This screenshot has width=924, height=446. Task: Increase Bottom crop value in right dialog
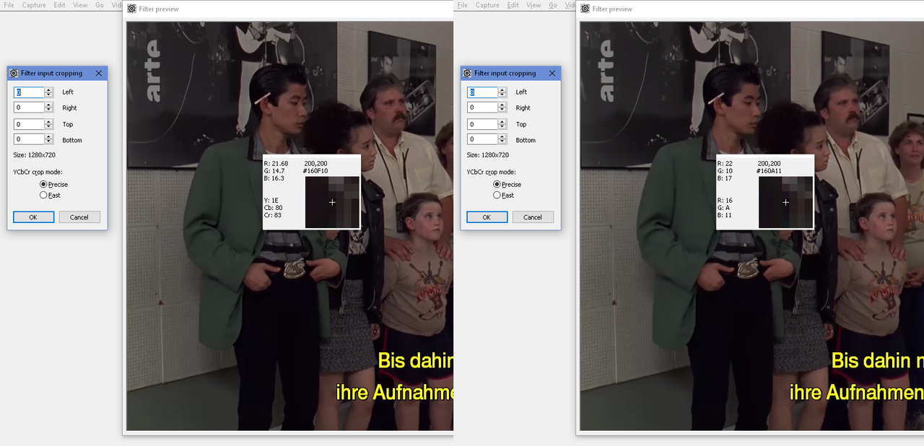tap(502, 136)
